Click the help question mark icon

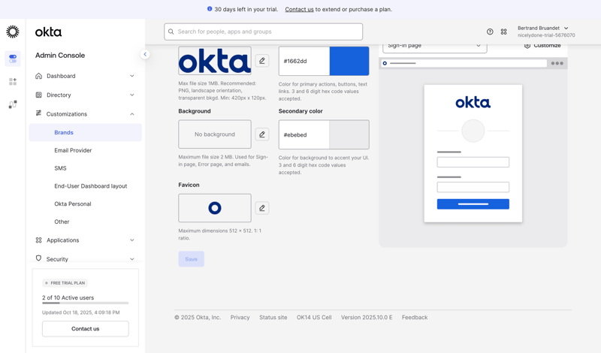click(490, 32)
